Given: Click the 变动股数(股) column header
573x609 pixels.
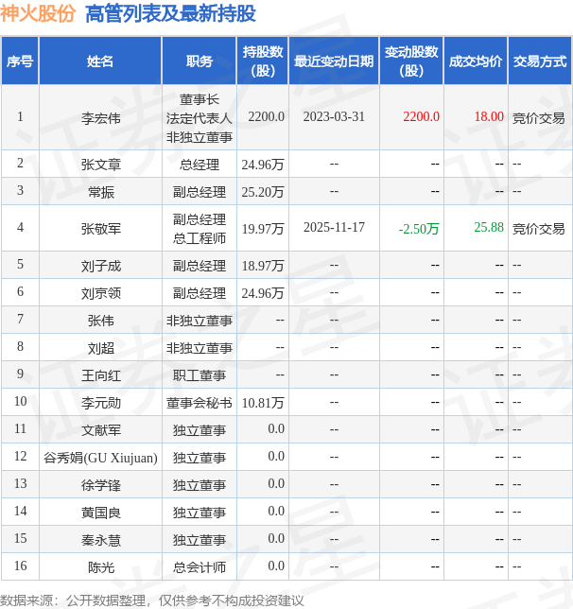Looking at the screenshot, I should 411,61.
